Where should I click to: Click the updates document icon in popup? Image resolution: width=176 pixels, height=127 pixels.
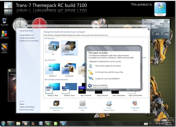91,66
